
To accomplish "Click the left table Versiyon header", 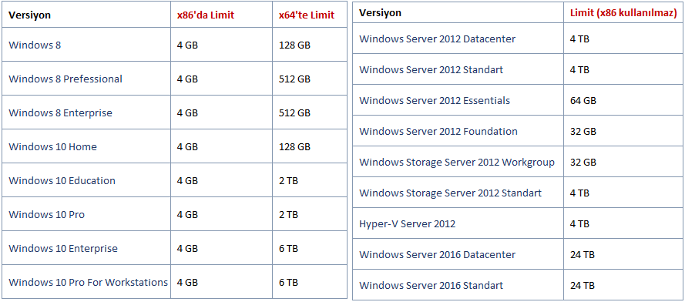I will tap(30, 15).
